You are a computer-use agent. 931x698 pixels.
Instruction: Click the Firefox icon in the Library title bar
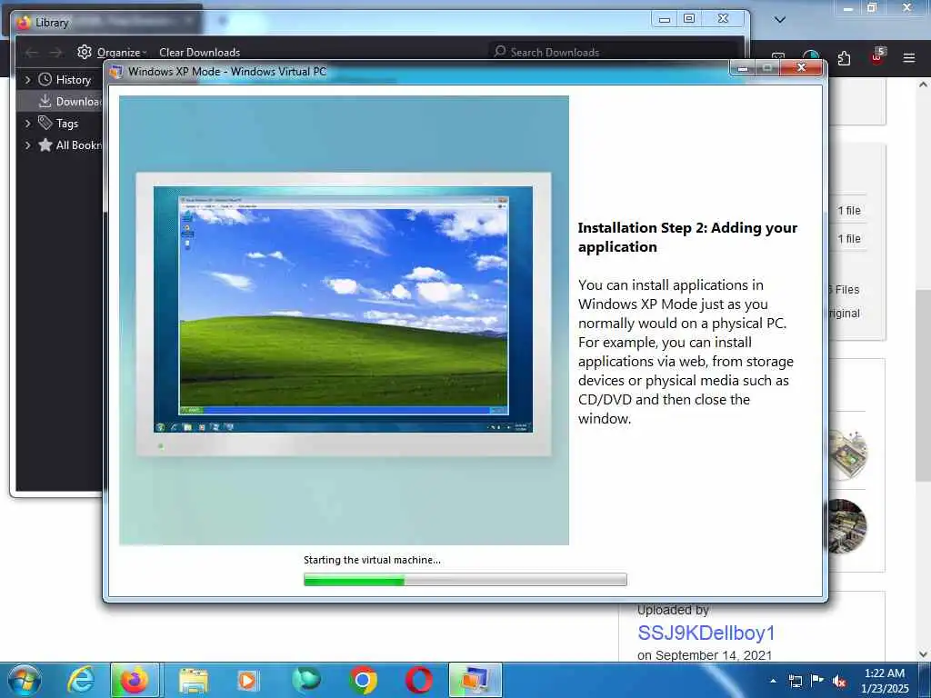pyautogui.click(x=24, y=23)
